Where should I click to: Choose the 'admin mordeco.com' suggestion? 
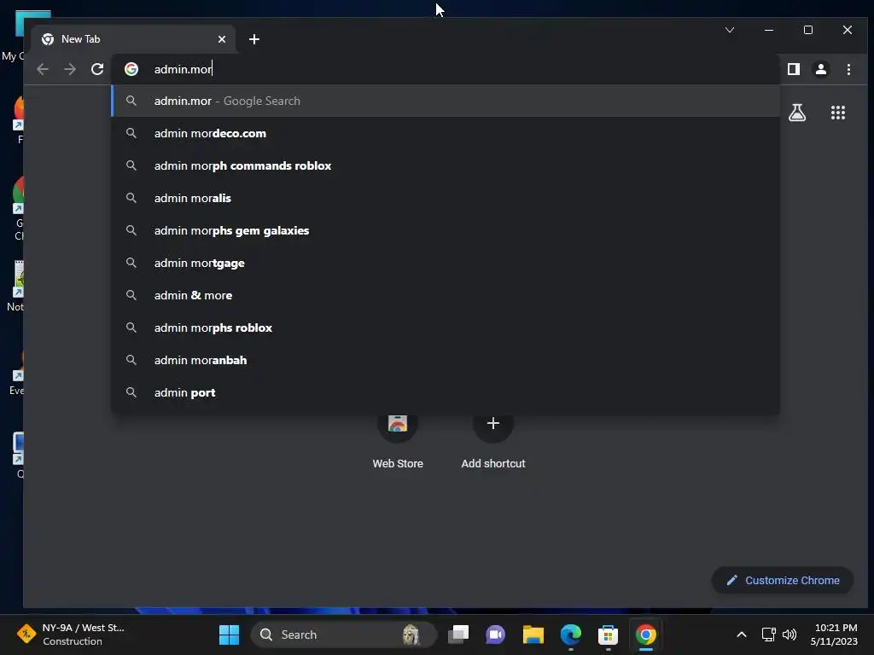446,133
